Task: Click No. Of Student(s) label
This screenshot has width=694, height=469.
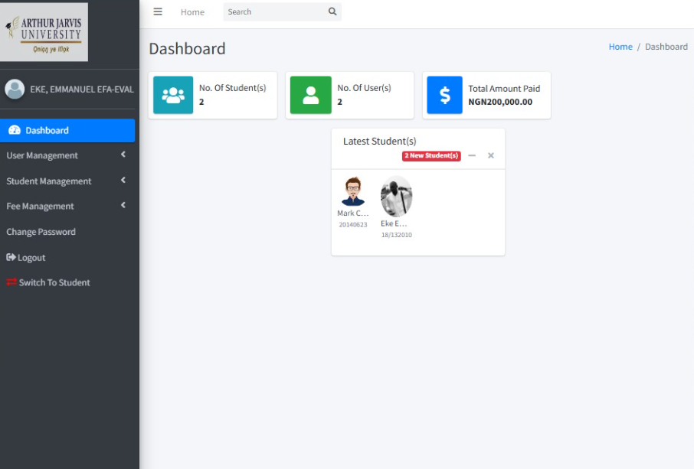Action: (x=232, y=88)
